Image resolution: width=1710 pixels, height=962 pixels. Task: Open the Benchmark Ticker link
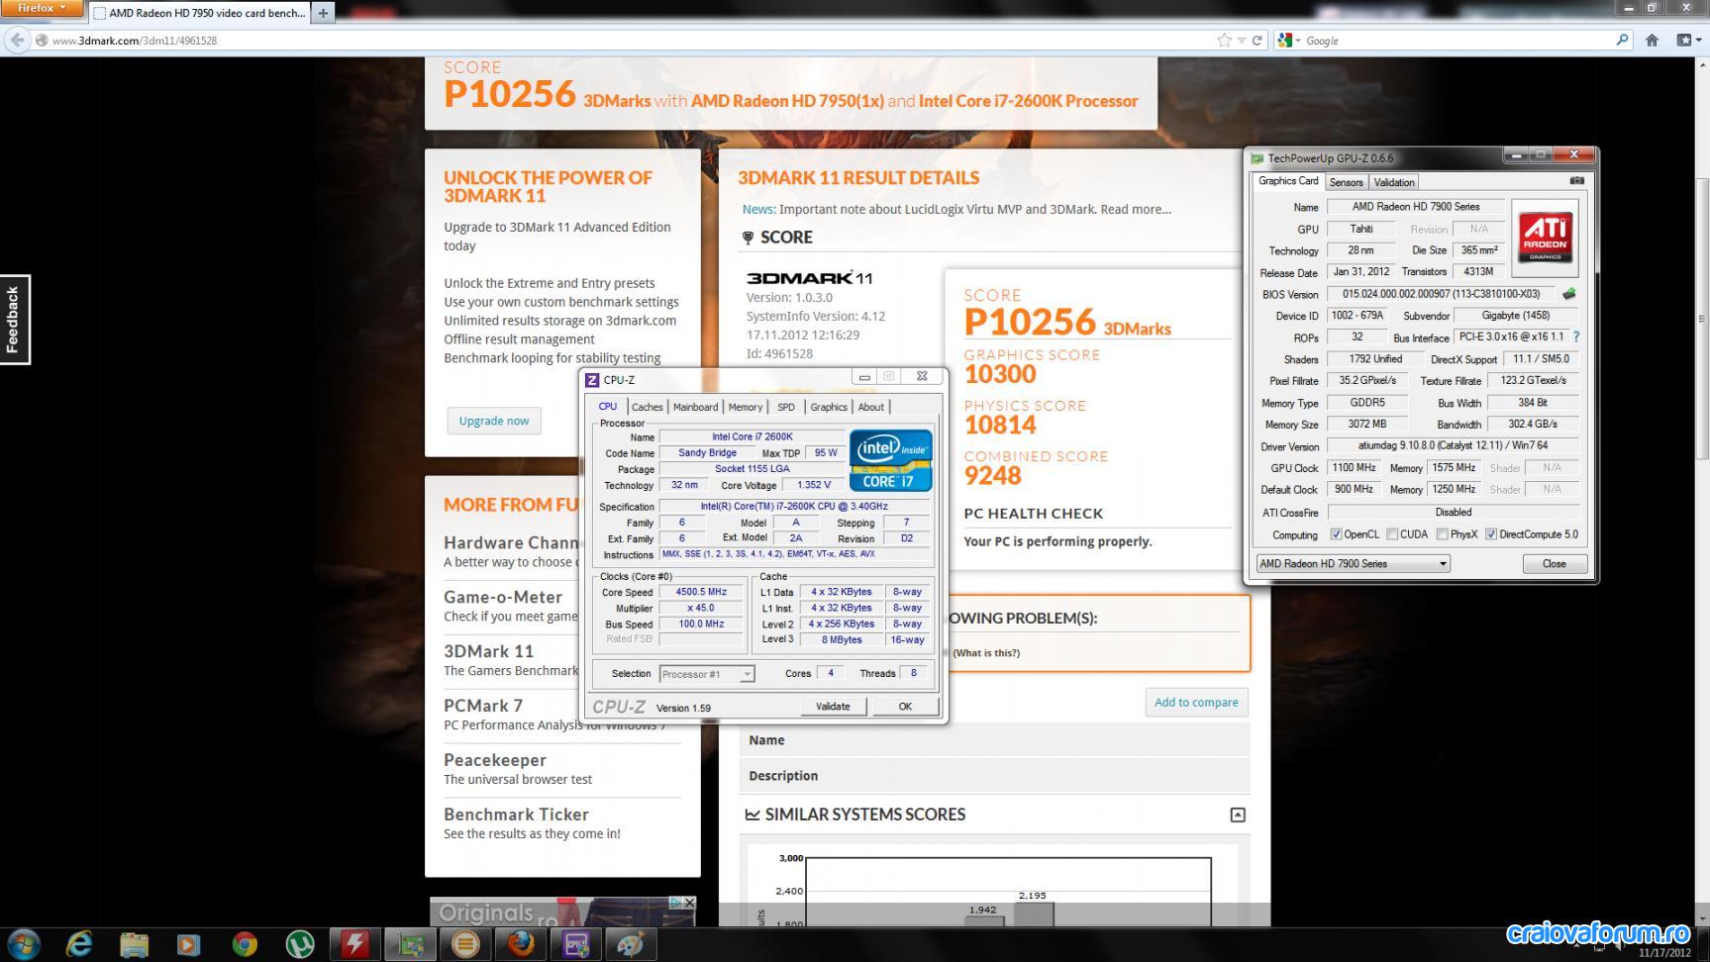(x=516, y=815)
